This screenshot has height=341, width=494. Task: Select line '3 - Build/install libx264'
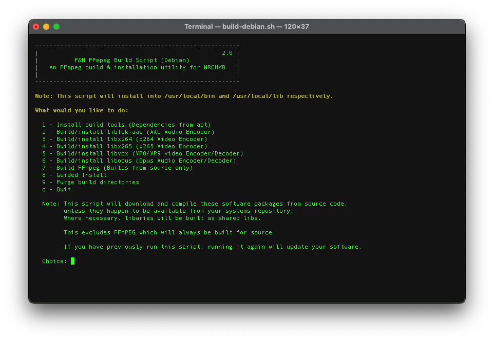coord(125,139)
